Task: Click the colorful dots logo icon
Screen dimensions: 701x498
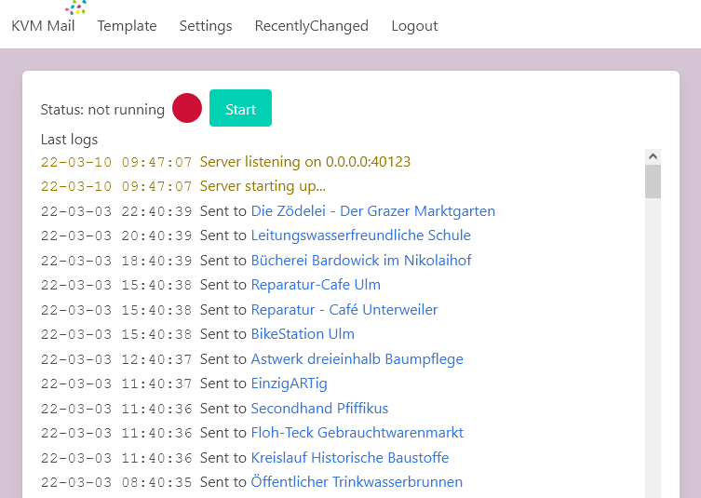Action: click(x=75, y=7)
